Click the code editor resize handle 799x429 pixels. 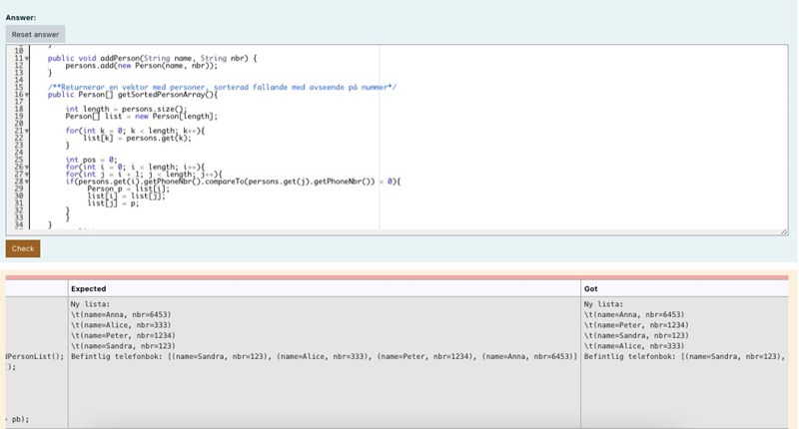(783, 231)
